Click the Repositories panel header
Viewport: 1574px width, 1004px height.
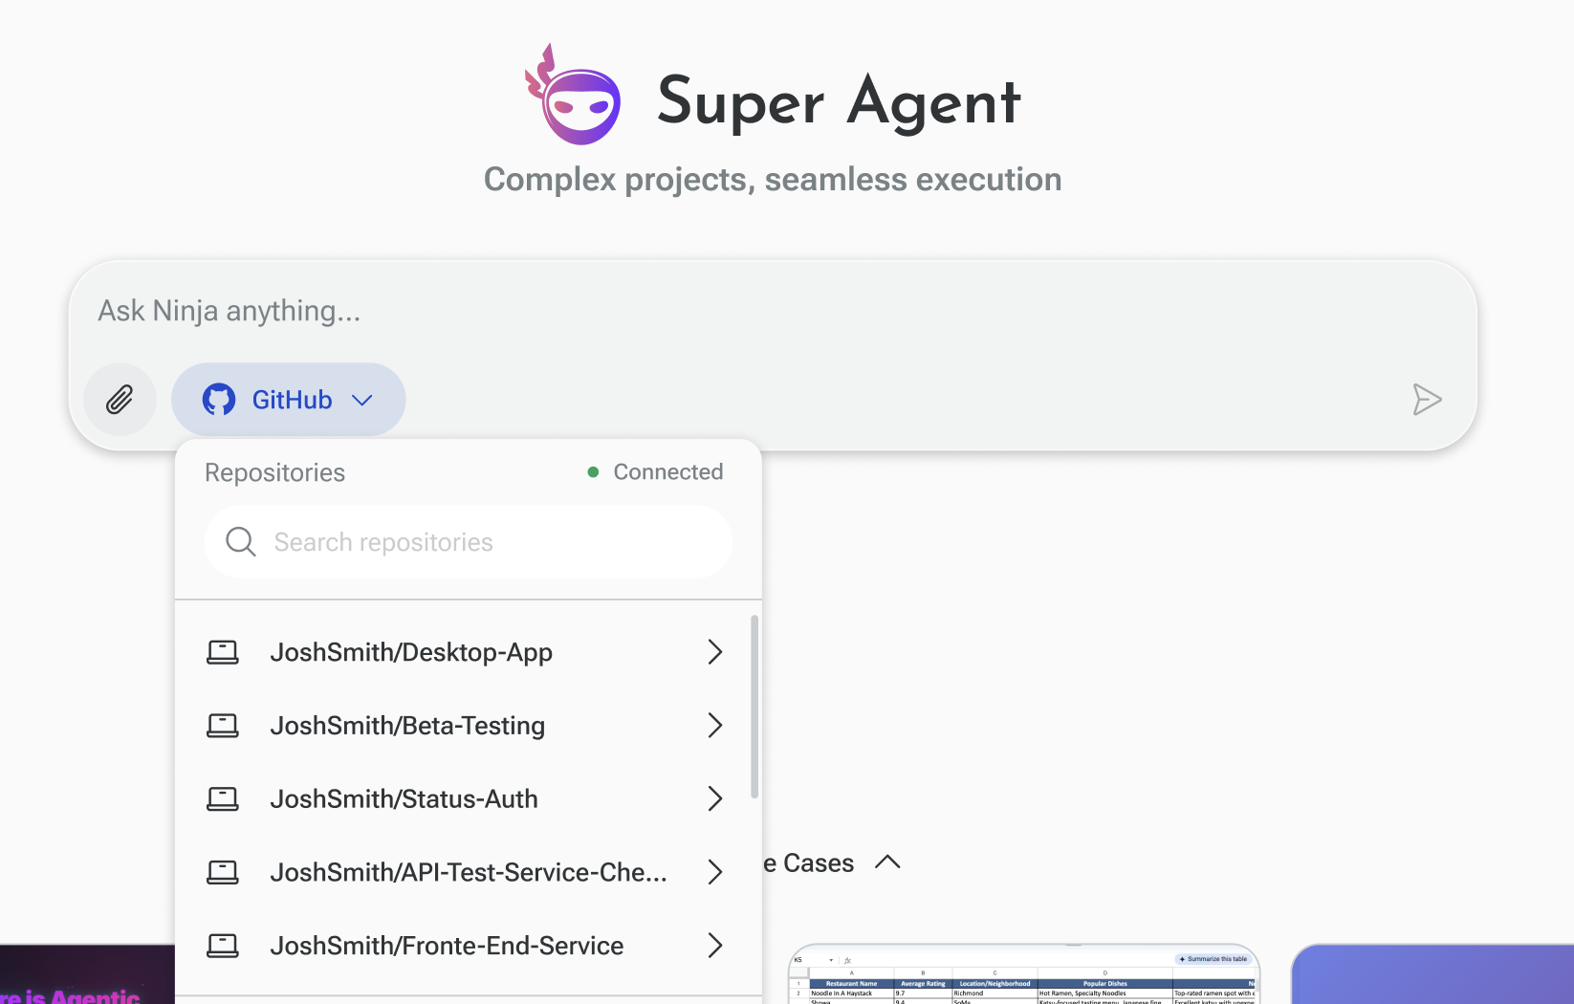coord(274,471)
